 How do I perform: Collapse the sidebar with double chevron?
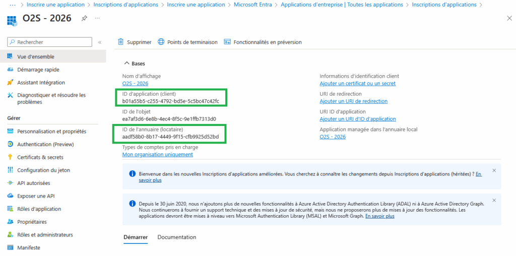(100, 42)
